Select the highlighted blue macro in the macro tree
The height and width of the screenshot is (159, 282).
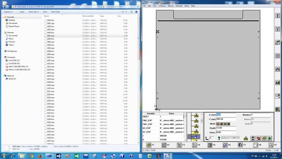[x=194, y=136]
